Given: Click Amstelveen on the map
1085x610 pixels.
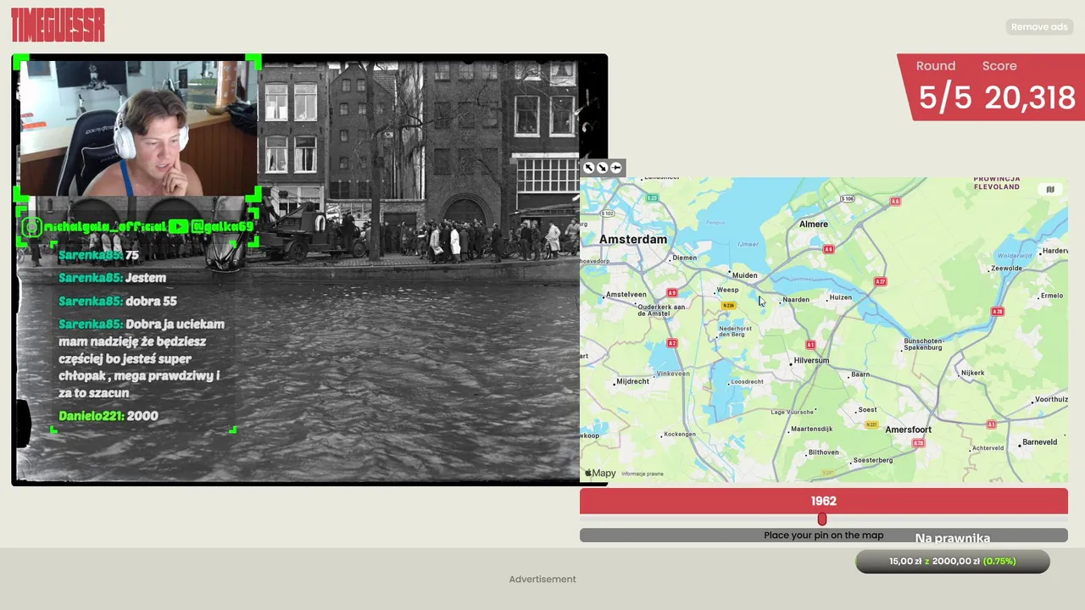Looking at the screenshot, I should coord(626,295).
